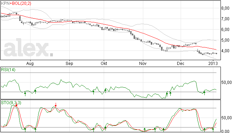This screenshot has height=133, width=237.
Task: Click the 6,00 price axis value
Action: pyautogui.click(x=225, y=30)
